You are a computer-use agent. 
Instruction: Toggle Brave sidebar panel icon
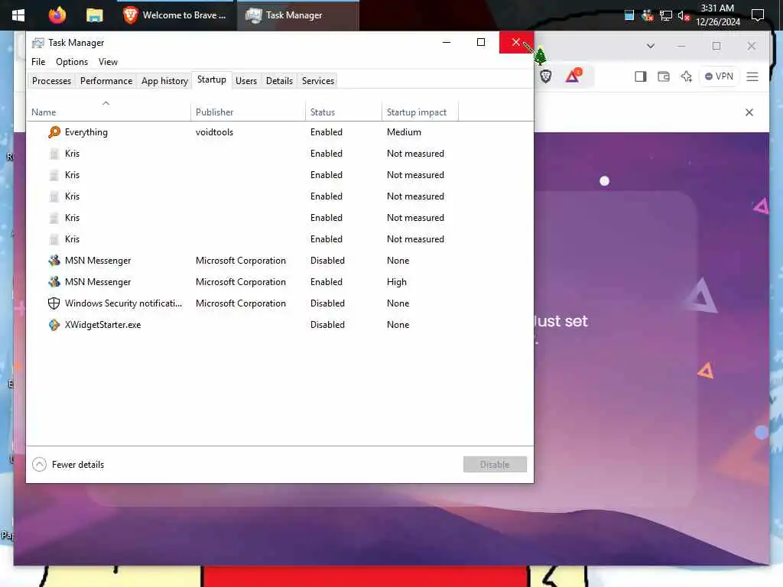640,76
